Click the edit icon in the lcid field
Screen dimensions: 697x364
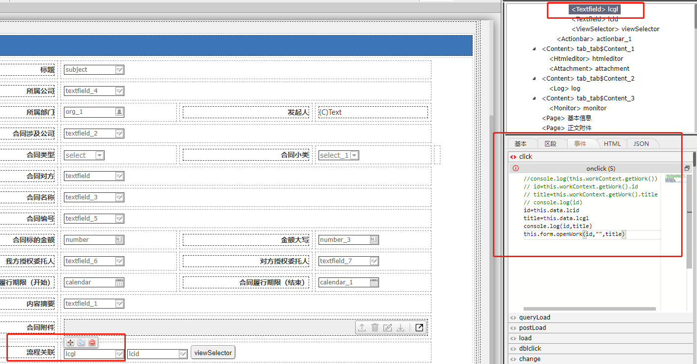click(x=183, y=354)
